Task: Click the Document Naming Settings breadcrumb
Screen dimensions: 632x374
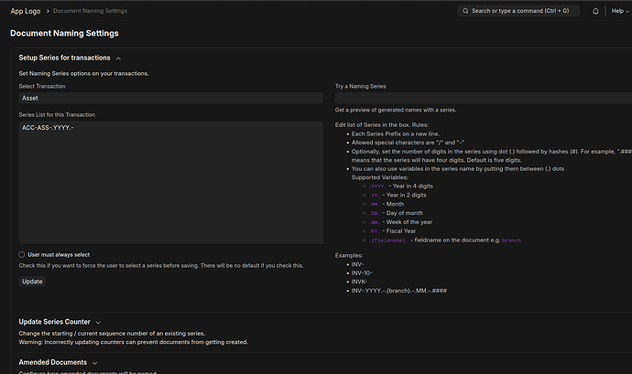Action: click(90, 11)
